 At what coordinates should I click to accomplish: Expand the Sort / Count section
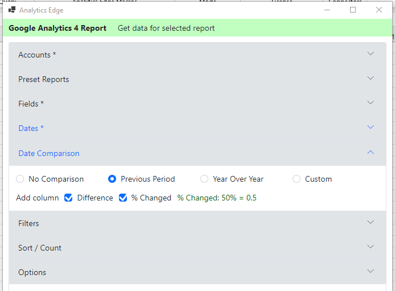197,248
